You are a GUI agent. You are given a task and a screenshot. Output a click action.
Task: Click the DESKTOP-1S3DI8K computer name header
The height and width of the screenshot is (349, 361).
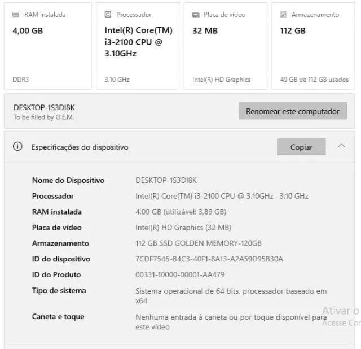[44, 107]
